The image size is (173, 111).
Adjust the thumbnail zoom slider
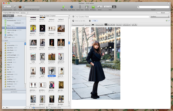[34, 108]
